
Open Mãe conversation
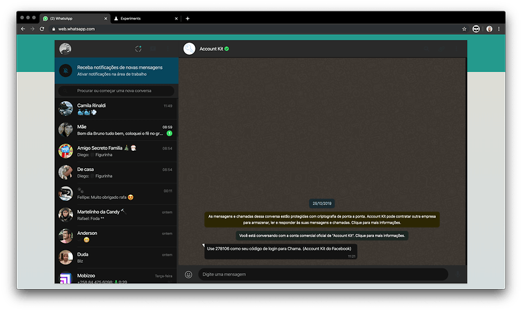point(116,130)
